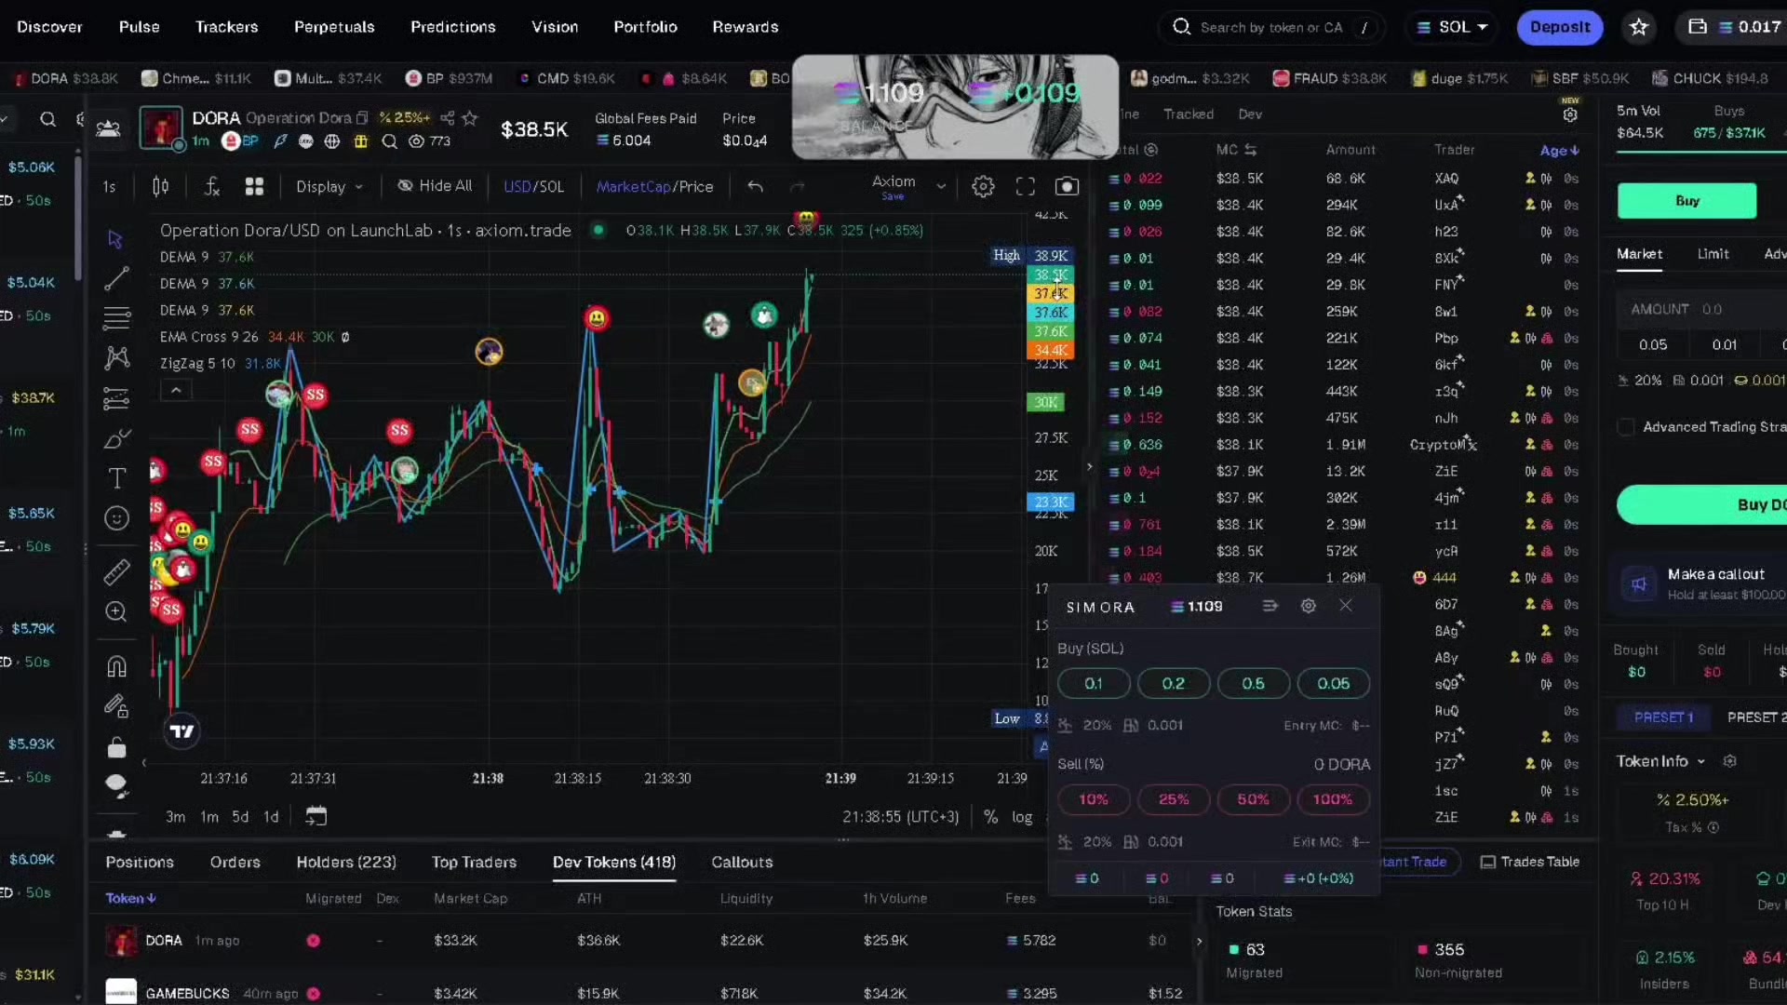Screen dimensions: 1787x1005
Task: Select the chart cursor arrow tool
Action: pos(115,239)
